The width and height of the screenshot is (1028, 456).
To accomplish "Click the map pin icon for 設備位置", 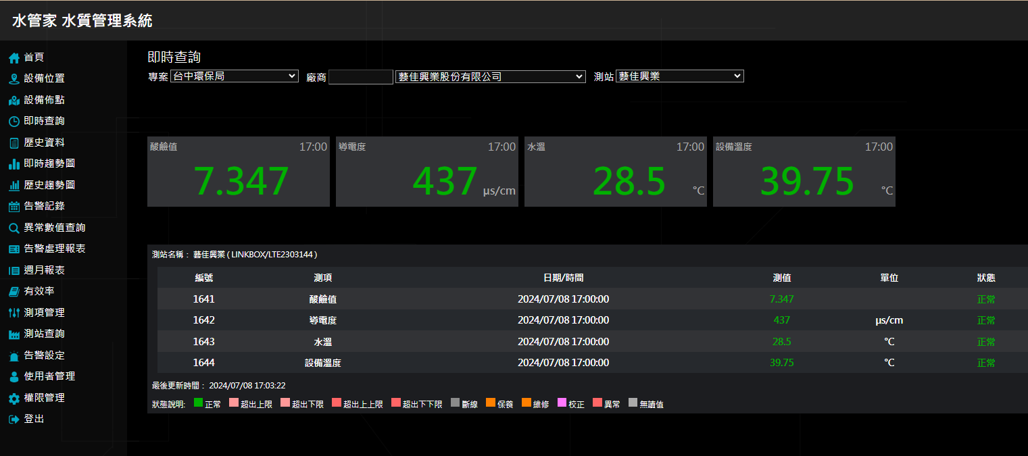I will 14,79.
